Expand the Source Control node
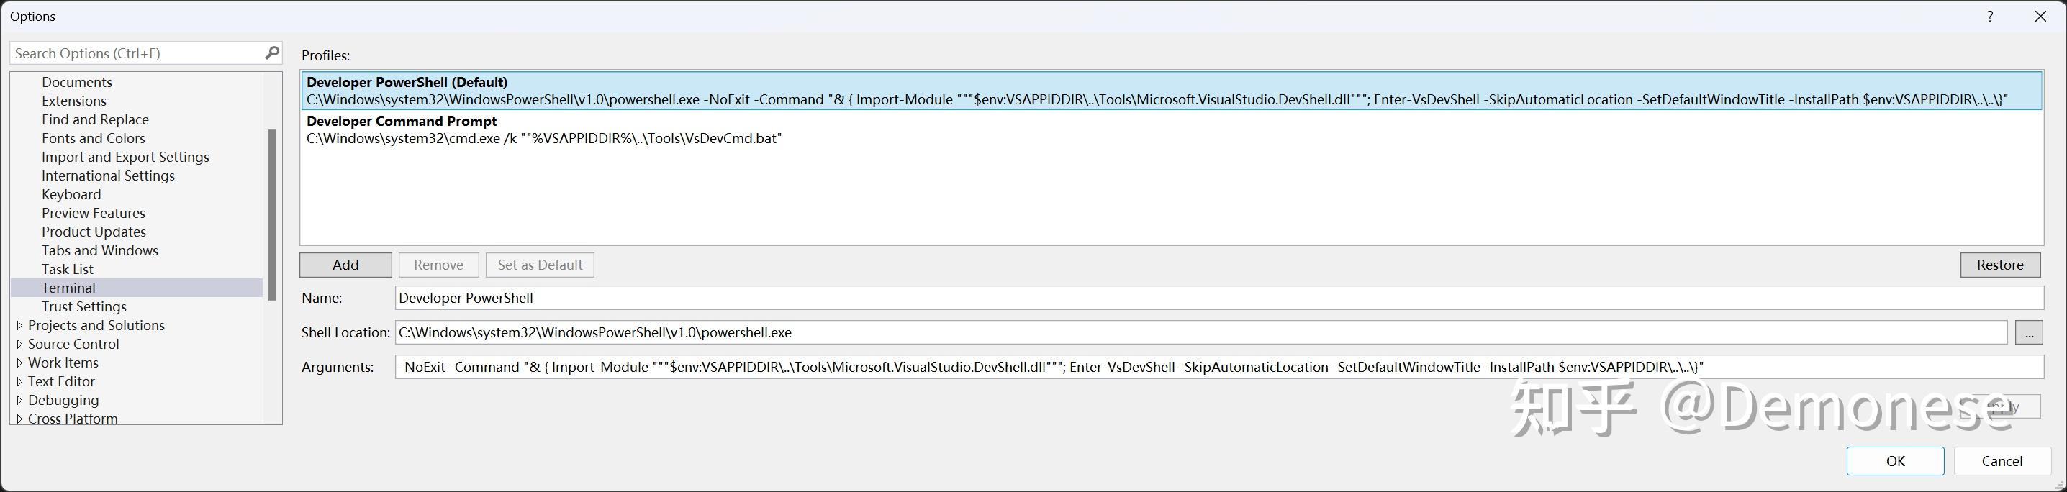Screen dimensions: 2067x492 point(20,344)
